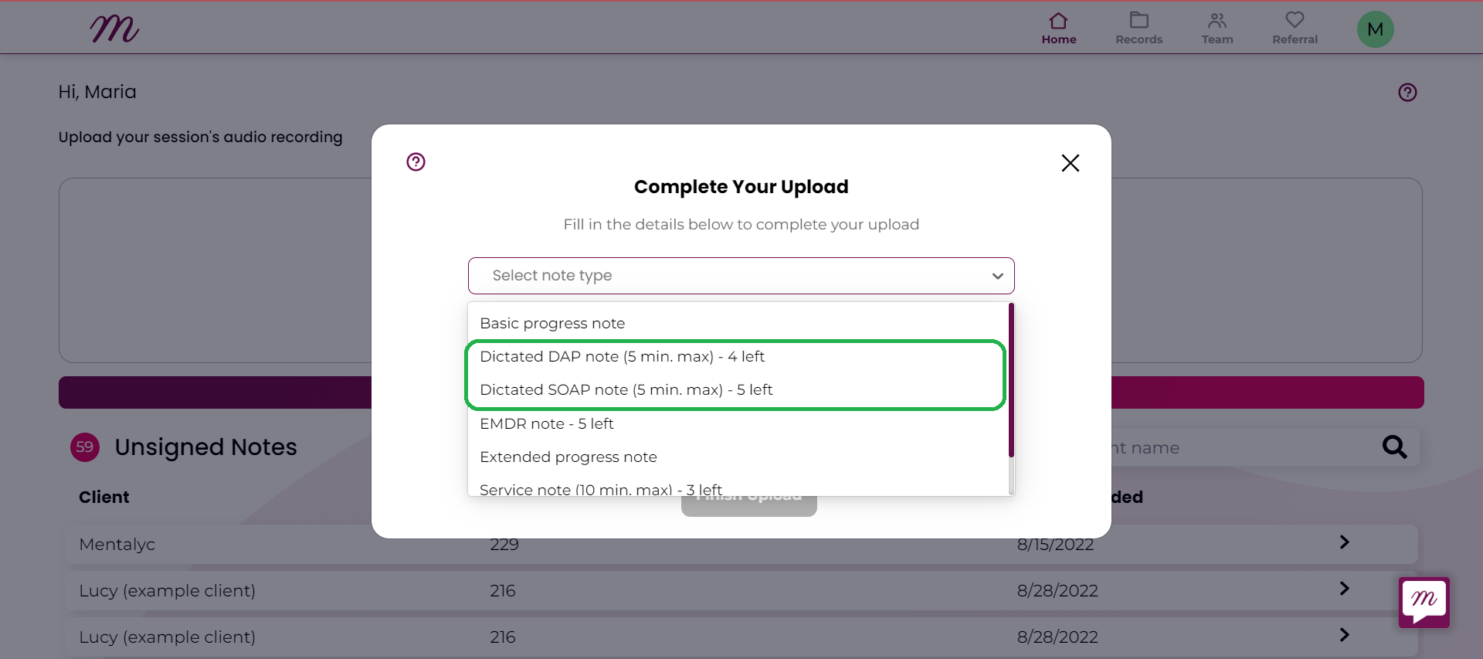This screenshot has height=659, width=1483.
Task: Open the Home navigation icon
Action: pos(1058,21)
